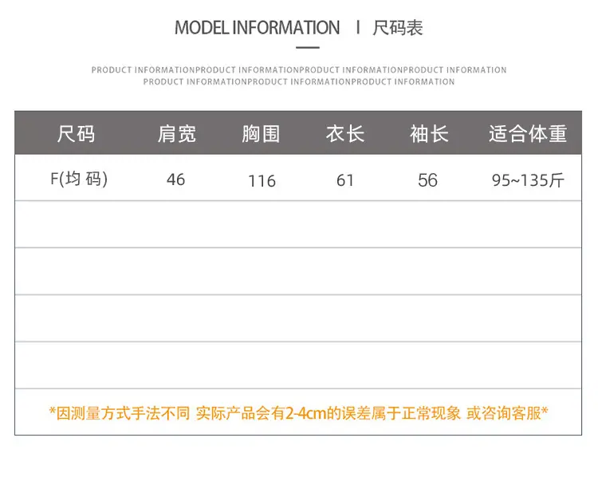Viewport: 598px width, 481px height.
Task: Select the 胸围 column header
Action: click(262, 134)
